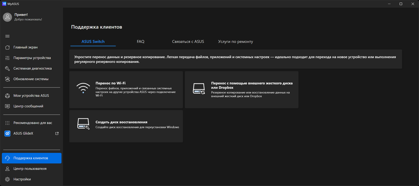Click the Обновление системы update icon
The height and width of the screenshot is (186, 419).
(x=7, y=79)
